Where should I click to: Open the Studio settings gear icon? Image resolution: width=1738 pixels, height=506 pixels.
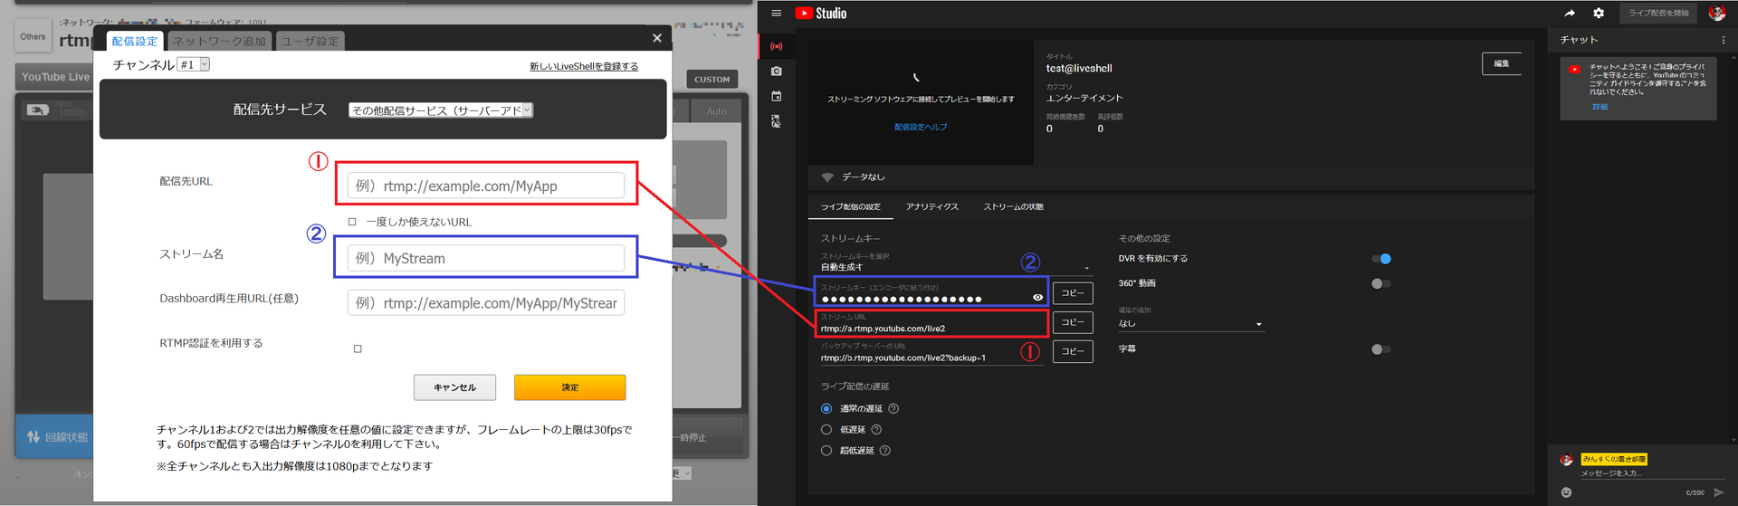1599,14
